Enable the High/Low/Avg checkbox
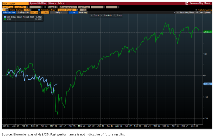 point(197,10)
